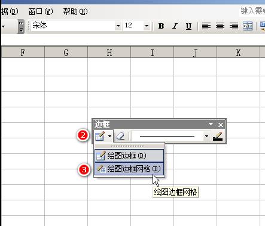Expand toolbar options chevron
This screenshot has width=265, height=226.
21,26
